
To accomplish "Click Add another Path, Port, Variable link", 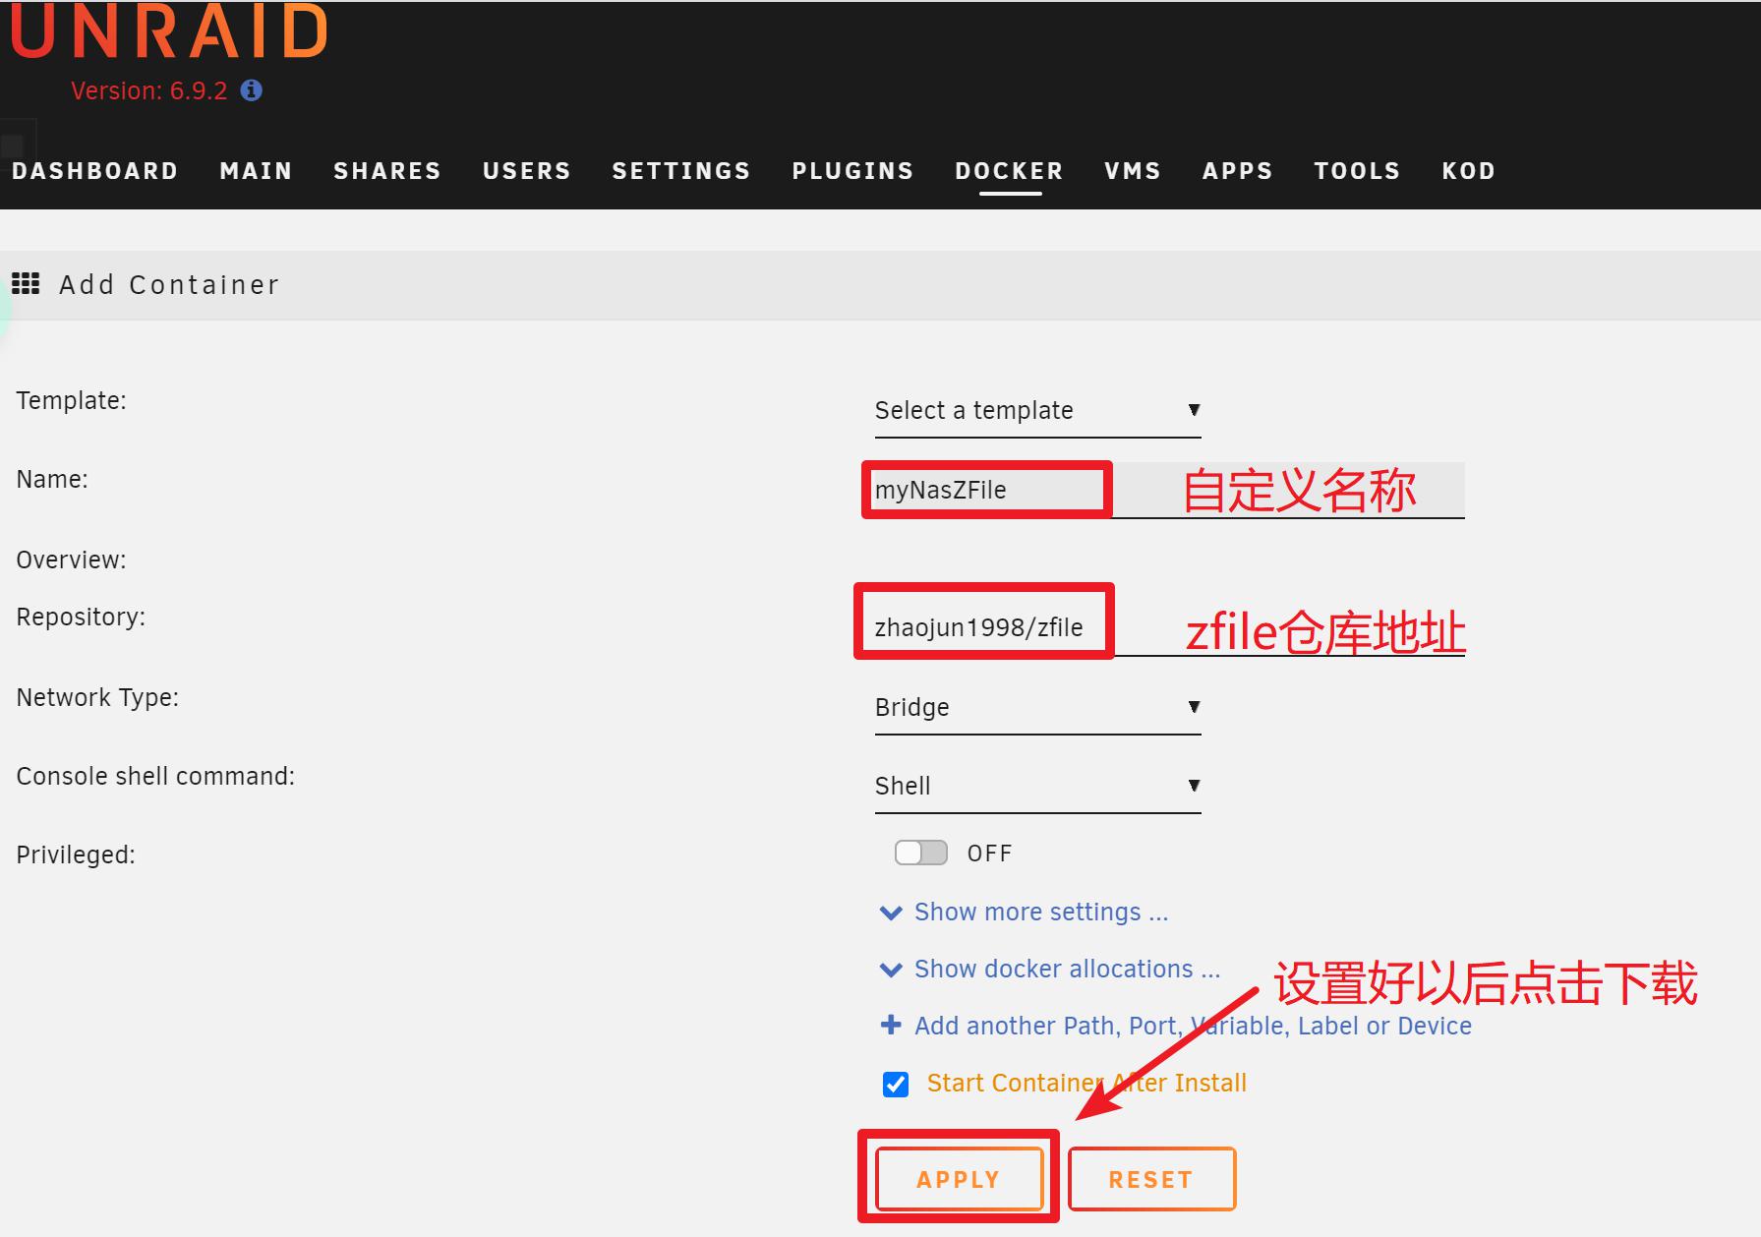I will pyautogui.click(x=1193, y=1026).
